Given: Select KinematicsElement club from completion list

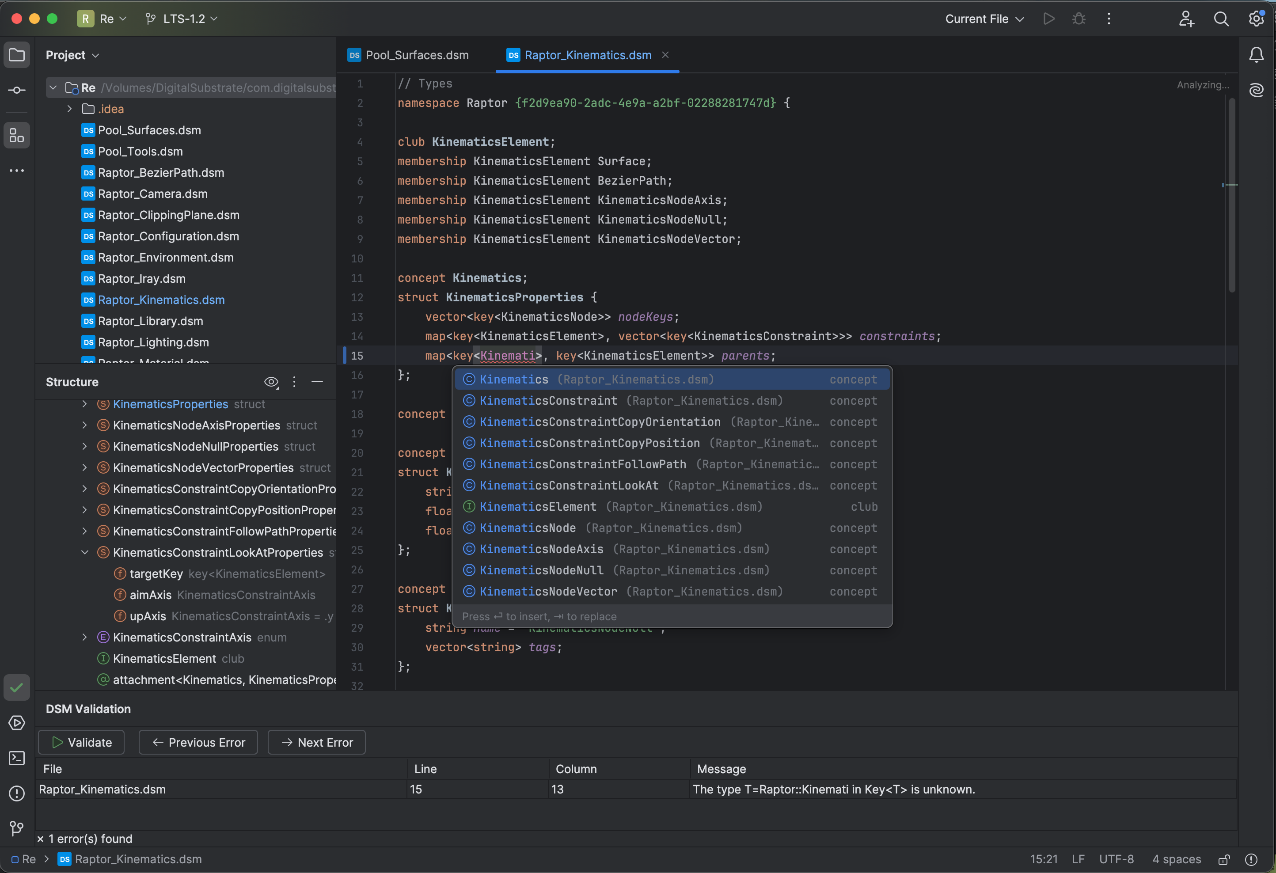Looking at the screenshot, I should [x=538, y=507].
